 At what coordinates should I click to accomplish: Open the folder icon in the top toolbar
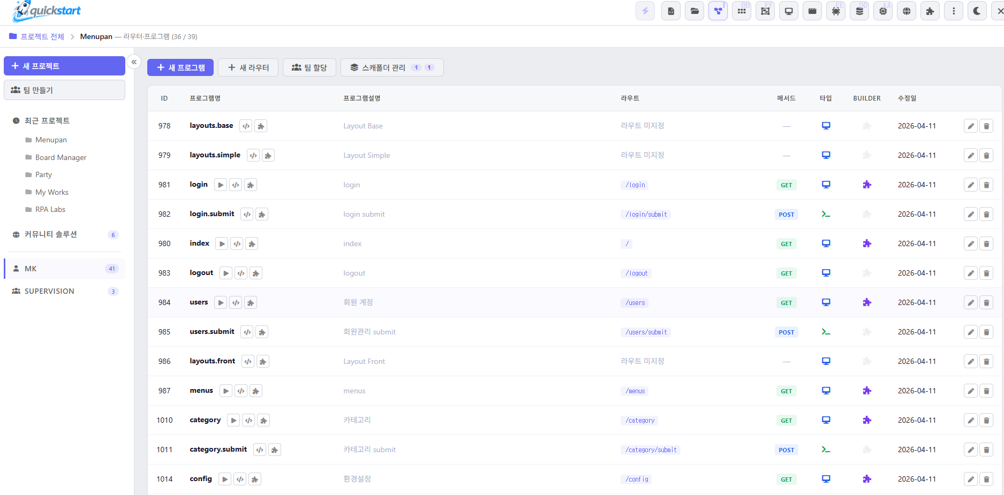point(695,11)
